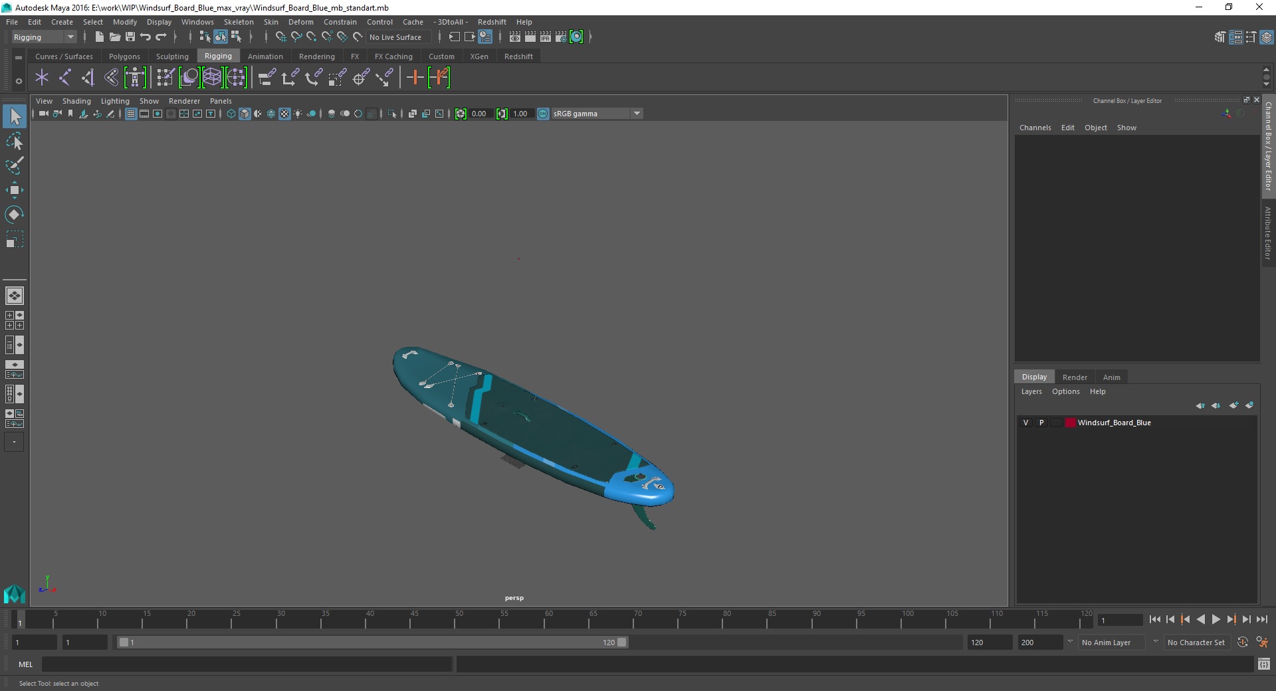
Task: Open the sRGB gamma dropdown
Action: coord(597,114)
